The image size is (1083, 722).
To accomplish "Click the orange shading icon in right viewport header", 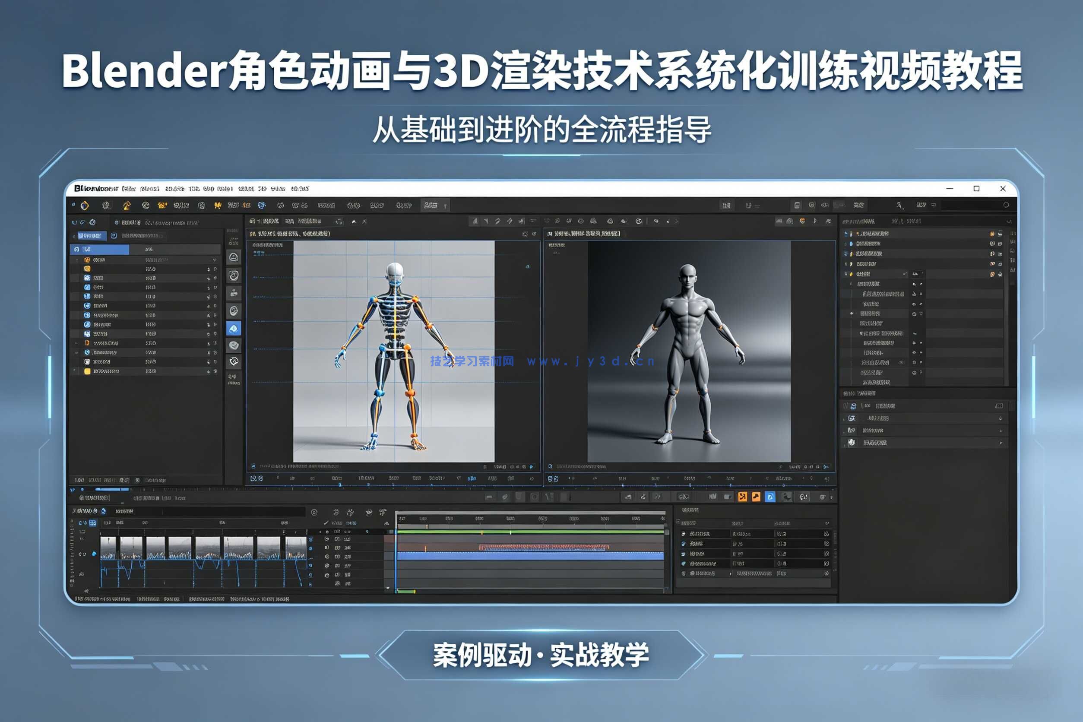I will click(x=803, y=221).
